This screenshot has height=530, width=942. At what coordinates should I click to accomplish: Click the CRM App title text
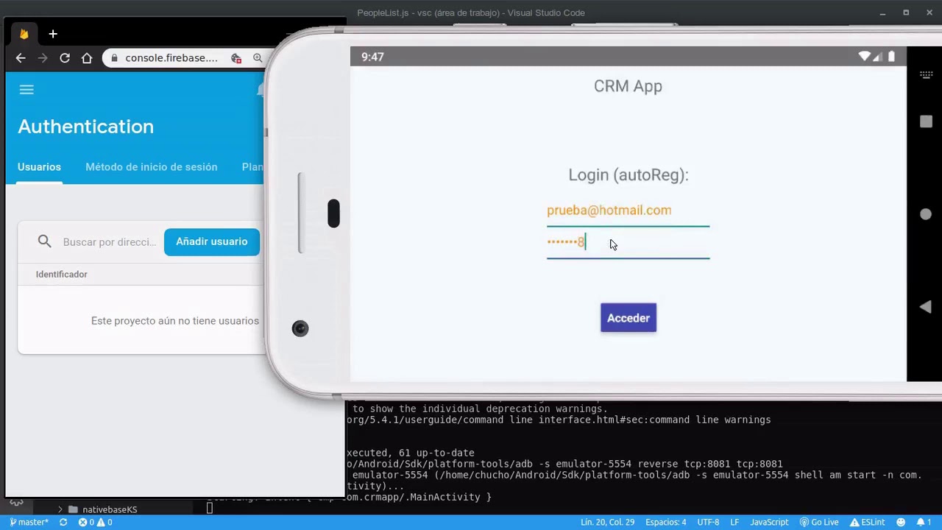628,86
